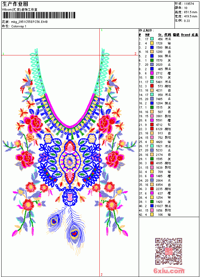The height and width of the screenshot is (277, 200).
Task: Select stitch count '709' in row 32
Action: [x=160, y=172]
